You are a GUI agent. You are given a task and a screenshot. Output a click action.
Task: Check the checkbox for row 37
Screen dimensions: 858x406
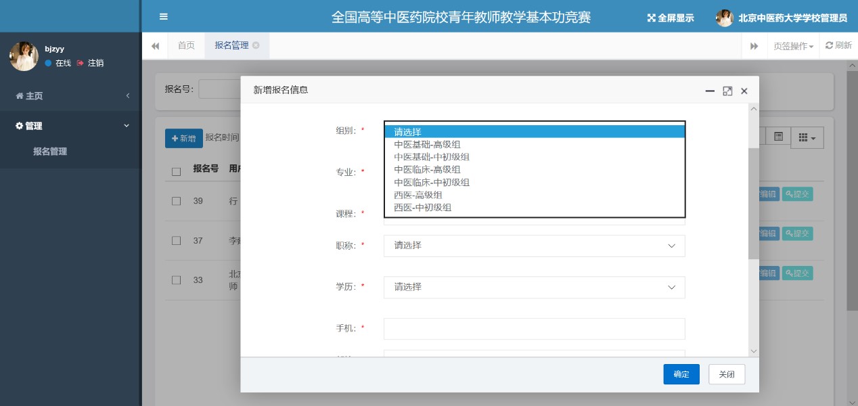tap(176, 241)
